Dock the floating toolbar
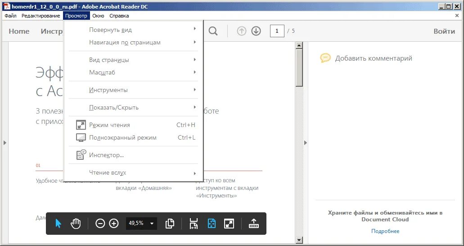Image resolution: width=464 pixels, height=246 pixels. point(254,224)
